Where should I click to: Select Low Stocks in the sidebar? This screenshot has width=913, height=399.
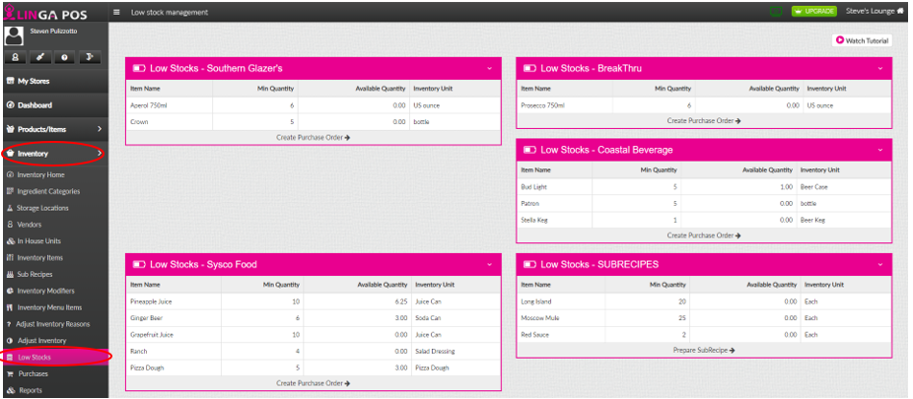(54, 357)
